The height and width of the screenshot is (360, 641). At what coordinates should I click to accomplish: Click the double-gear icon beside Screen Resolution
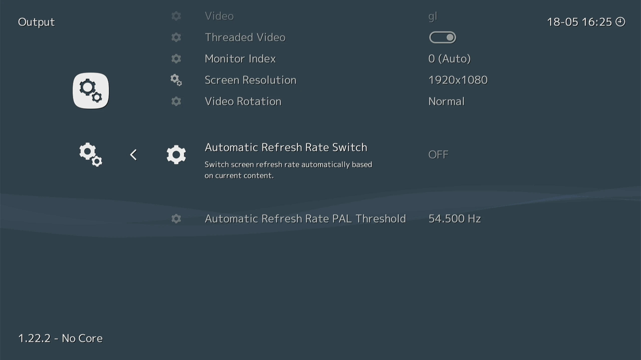[176, 80]
